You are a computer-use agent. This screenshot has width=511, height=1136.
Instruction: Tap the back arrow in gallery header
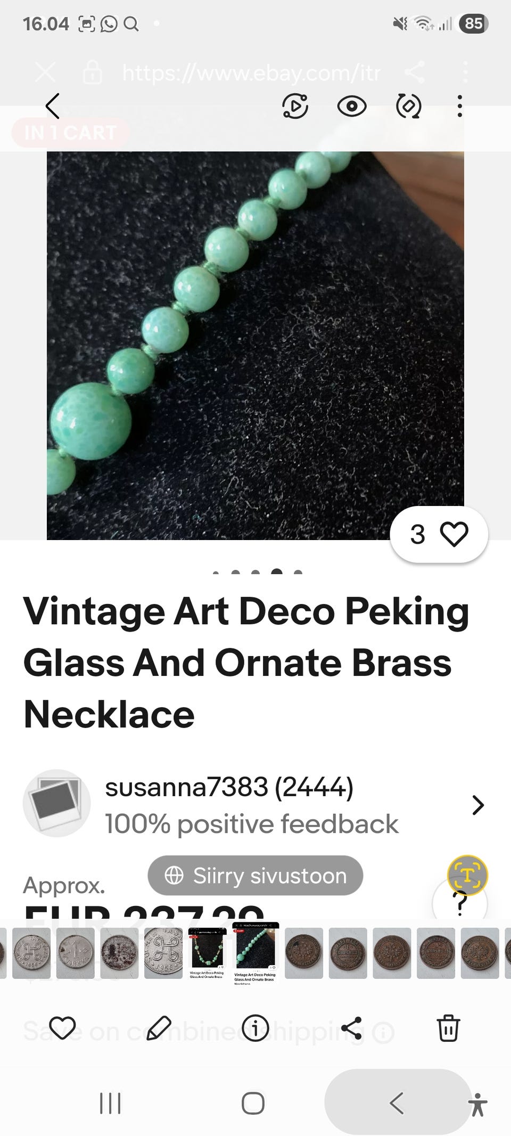coord(52,106)
